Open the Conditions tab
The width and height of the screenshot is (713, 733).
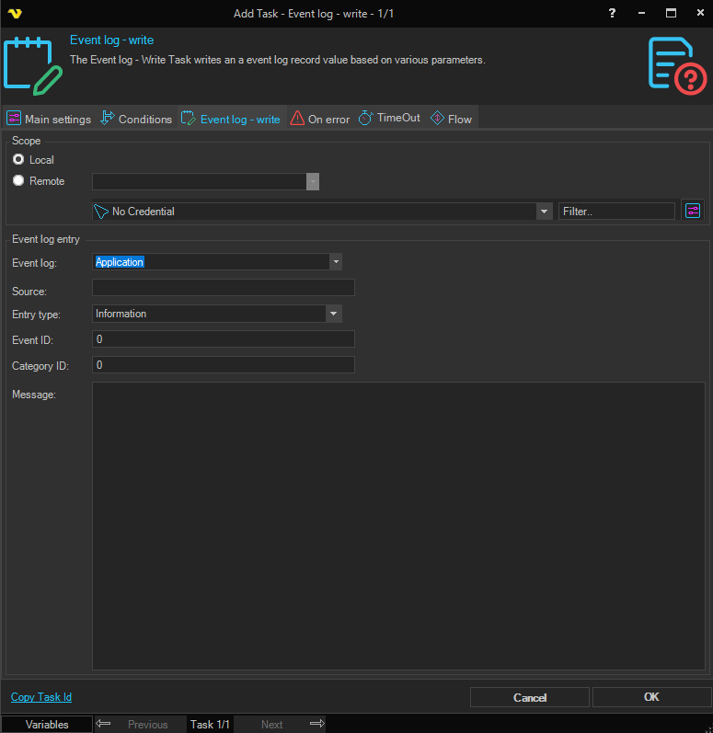[x=136, y=119]
